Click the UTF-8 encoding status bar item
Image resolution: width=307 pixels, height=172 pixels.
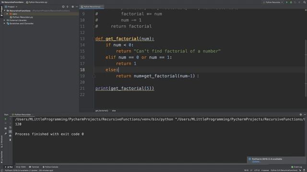[x=257, y=171]
